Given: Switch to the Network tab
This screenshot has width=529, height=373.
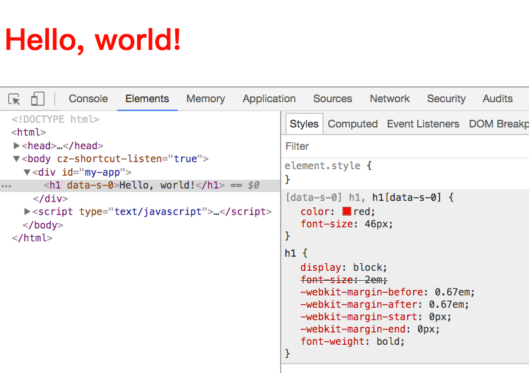Looking at the screenshot, I should (390, 99).
